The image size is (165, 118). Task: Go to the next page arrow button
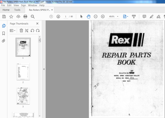coord(58,16)
